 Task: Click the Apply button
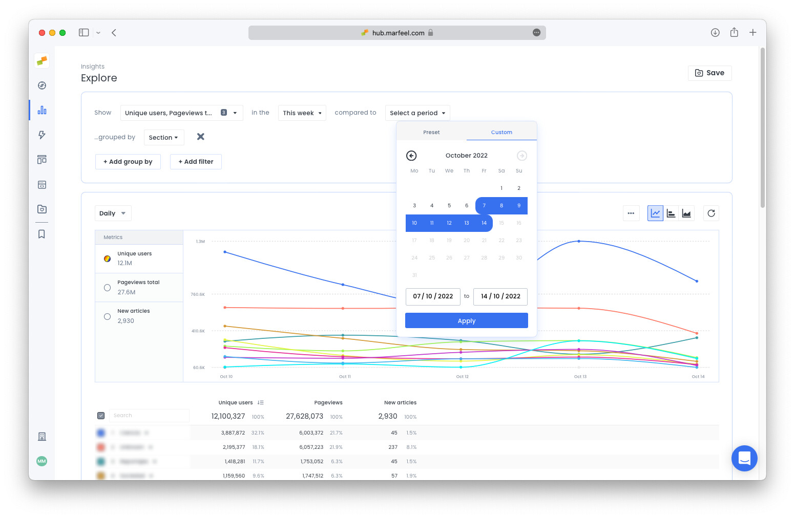[466, 321]
